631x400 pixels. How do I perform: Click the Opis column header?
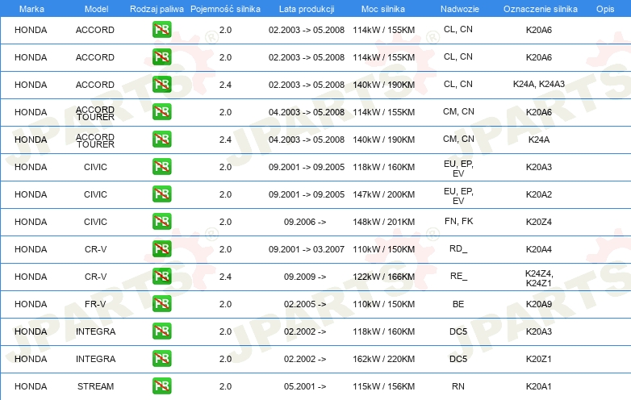coord(605,9)
